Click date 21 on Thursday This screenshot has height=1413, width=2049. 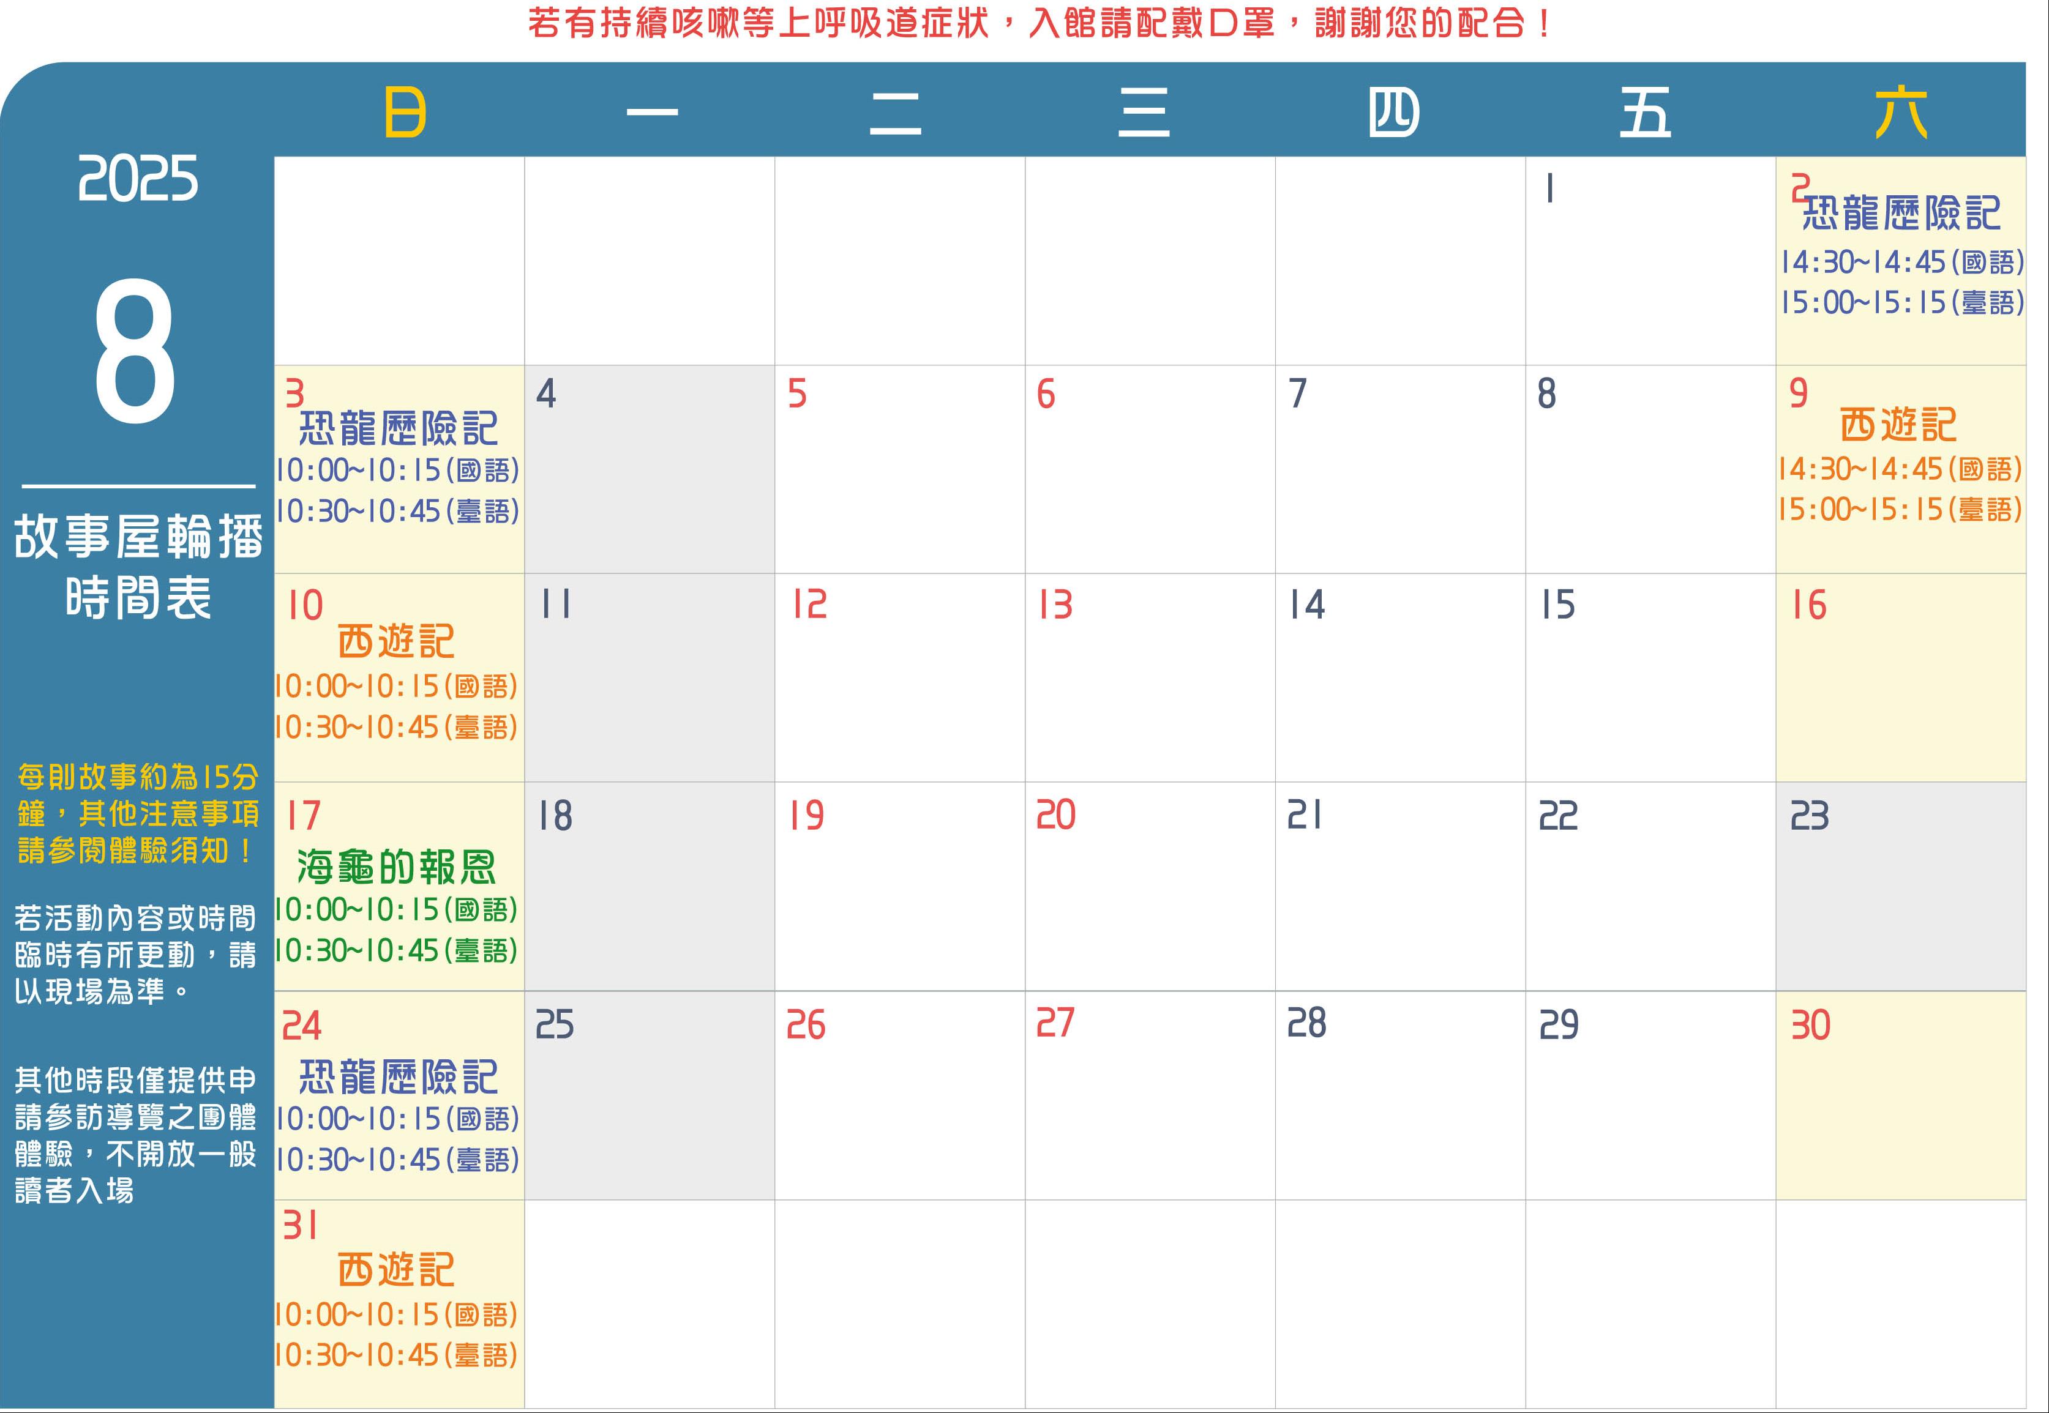point(1305,815)
